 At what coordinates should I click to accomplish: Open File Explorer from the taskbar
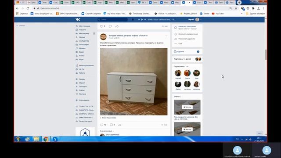click(x=36, y=139)
